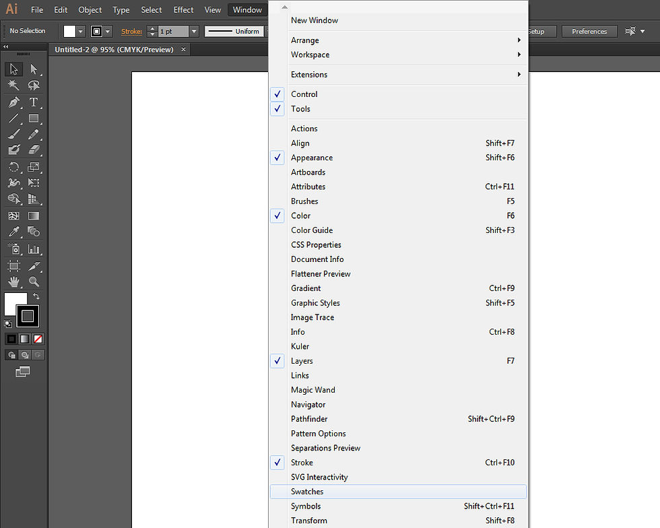Expand the Workspace submenu
This screenshot has width=660, height=528.
398,55
